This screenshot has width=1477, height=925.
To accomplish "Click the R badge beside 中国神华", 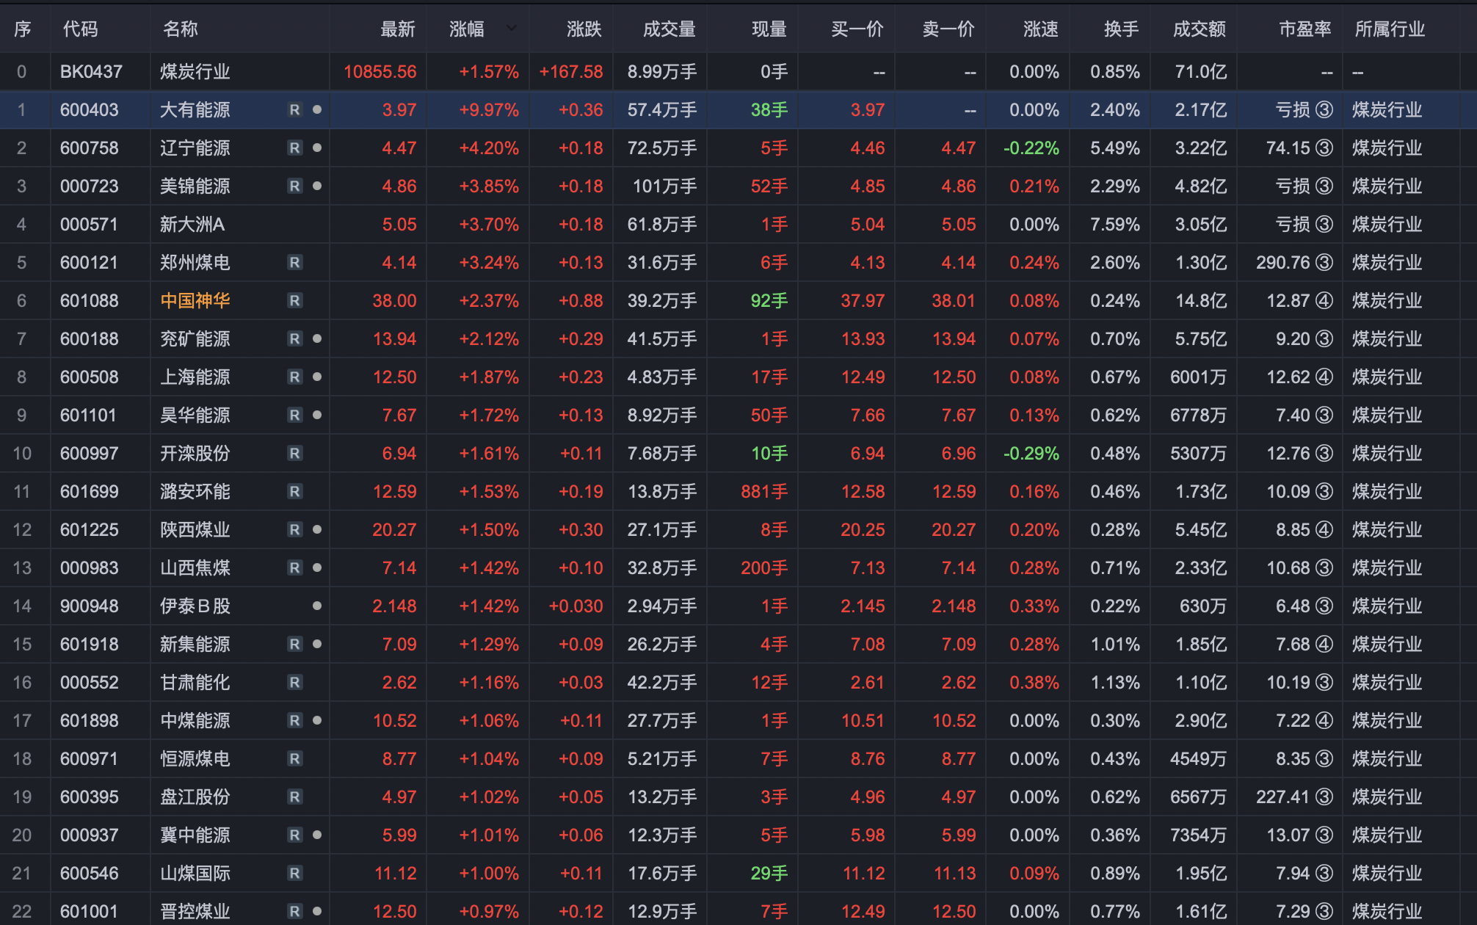I will tap(294, 301).
